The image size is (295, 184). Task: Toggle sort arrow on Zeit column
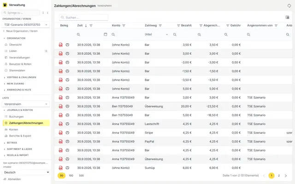(x=86, y=26)
